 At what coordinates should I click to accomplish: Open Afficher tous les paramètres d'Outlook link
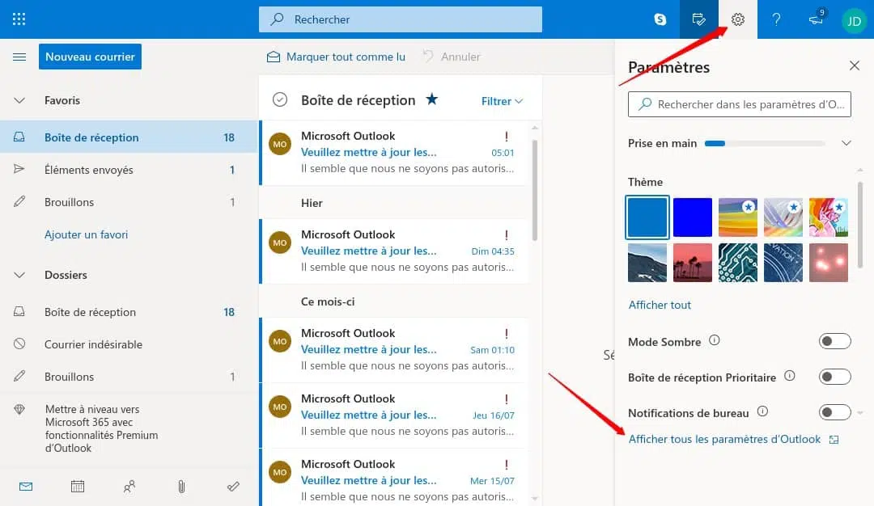[724, 439]
